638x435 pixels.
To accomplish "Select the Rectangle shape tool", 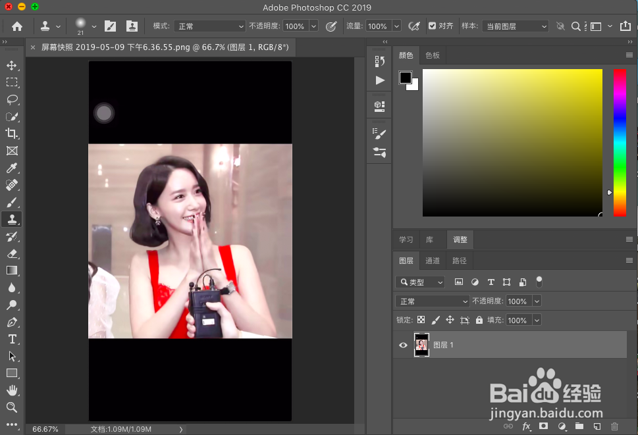I will tap(12, 373).
